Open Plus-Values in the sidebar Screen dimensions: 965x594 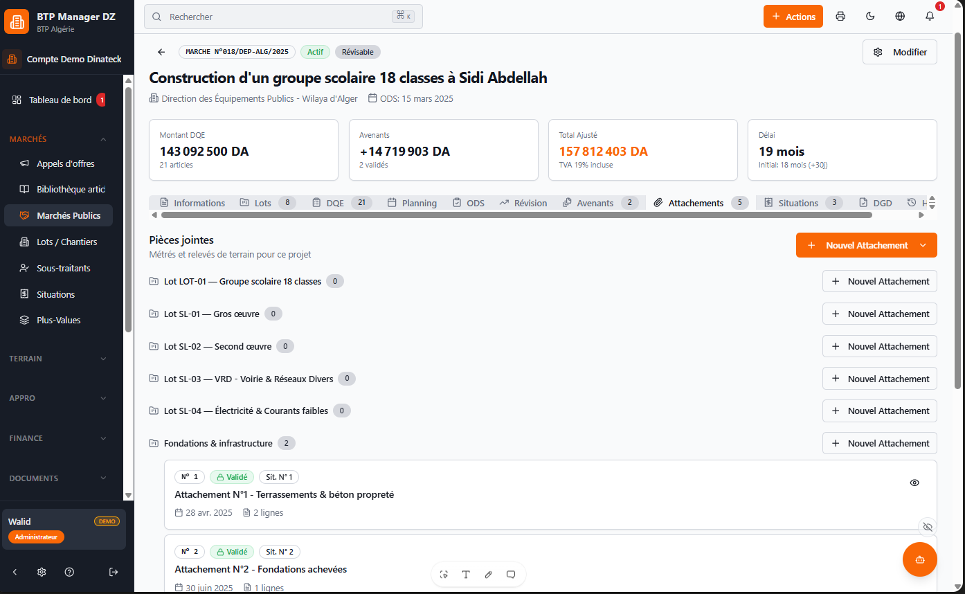tap(59, 320)
